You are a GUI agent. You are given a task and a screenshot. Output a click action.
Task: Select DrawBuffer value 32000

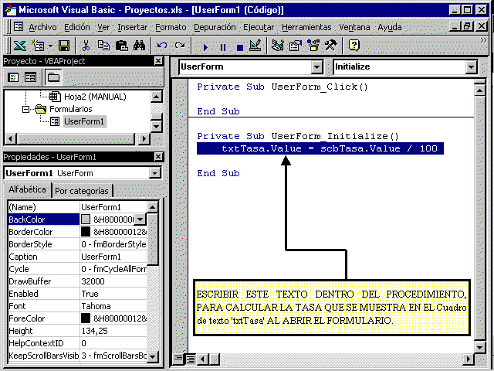[x=113, y=281]
